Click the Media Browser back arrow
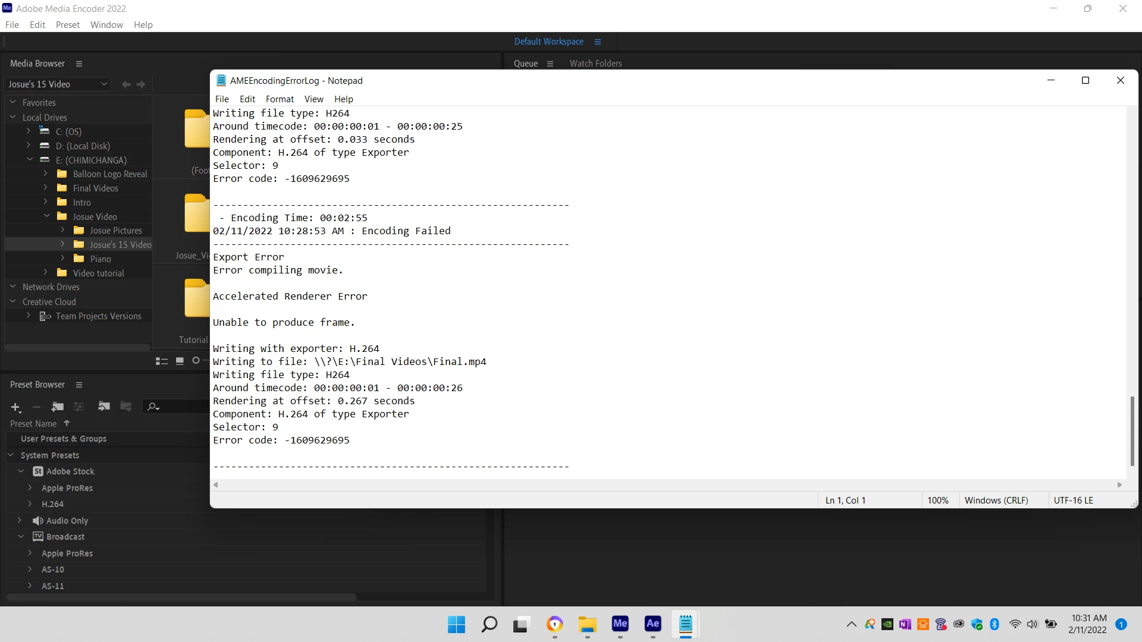 tap(126, 84)
